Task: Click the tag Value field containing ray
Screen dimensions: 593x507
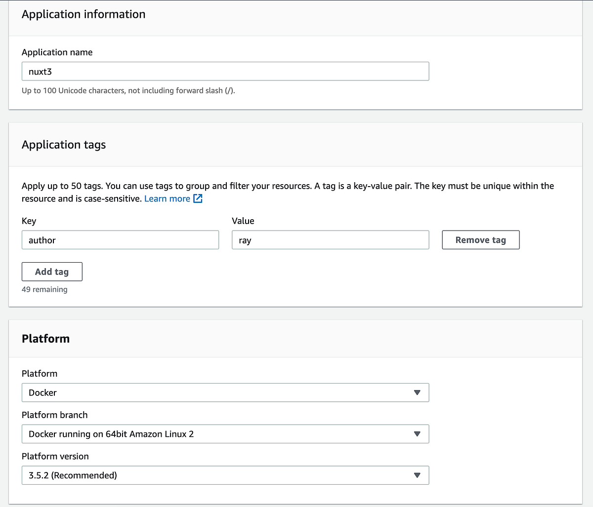Action: click(330, 239)
